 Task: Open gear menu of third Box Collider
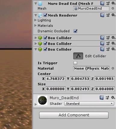(x=113, y=49)
